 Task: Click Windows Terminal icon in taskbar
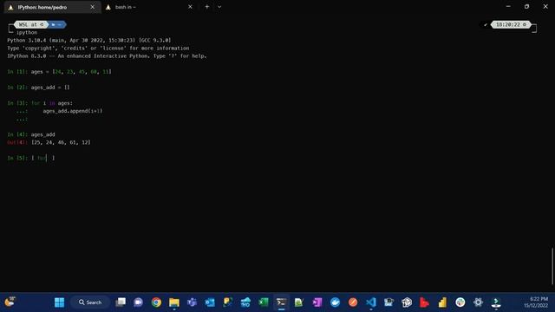click(281, 302)
